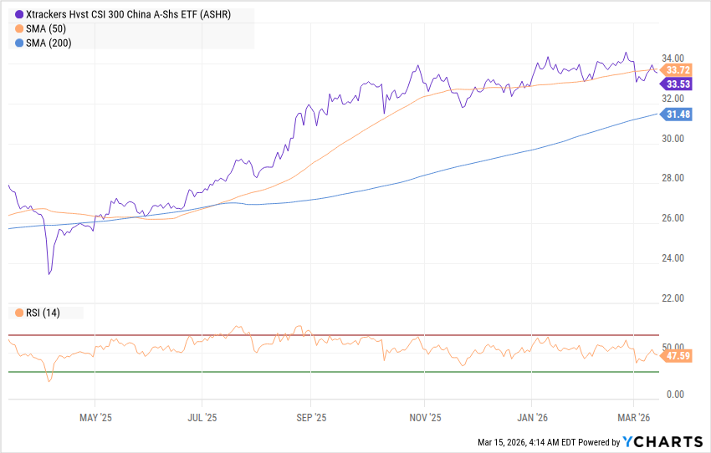Click the 26.00 price axis label
The image size is (711, 453).
coord(673,218)
